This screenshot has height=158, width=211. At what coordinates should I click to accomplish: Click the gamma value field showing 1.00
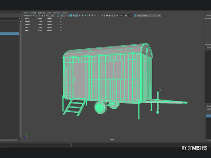(x=130, y=15)
